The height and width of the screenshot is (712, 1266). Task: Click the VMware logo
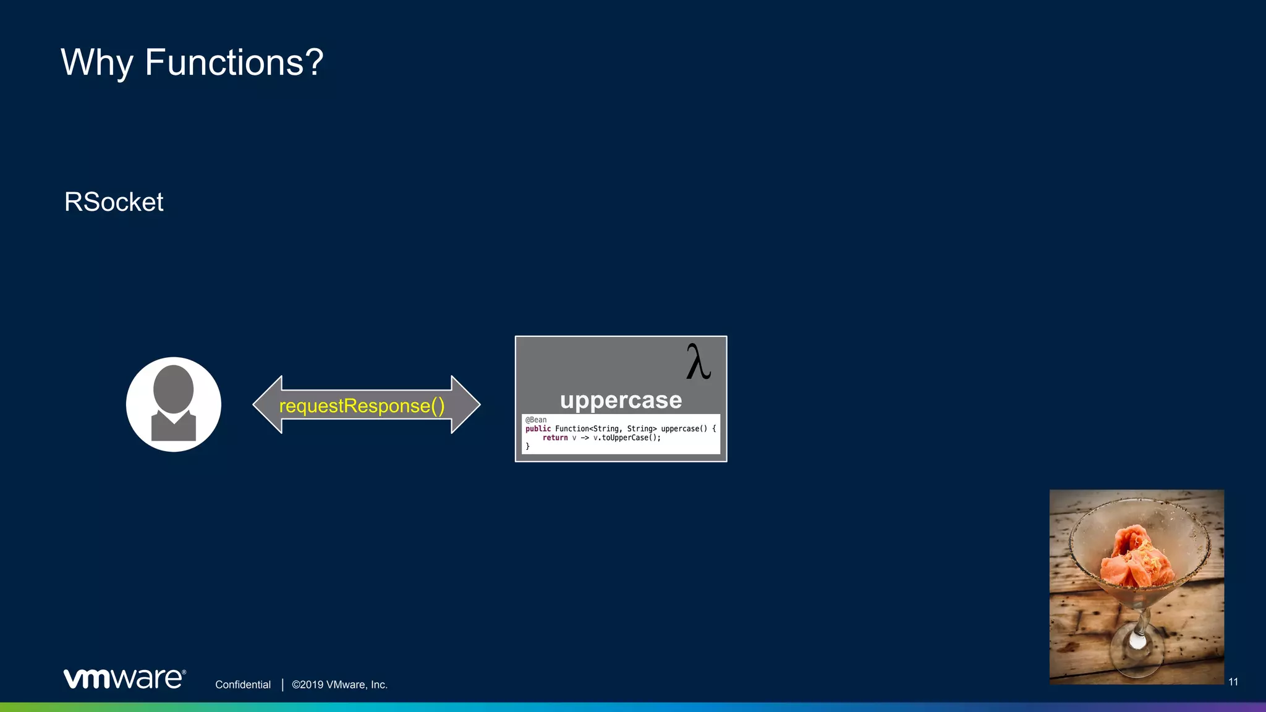(x=124, y=678)
